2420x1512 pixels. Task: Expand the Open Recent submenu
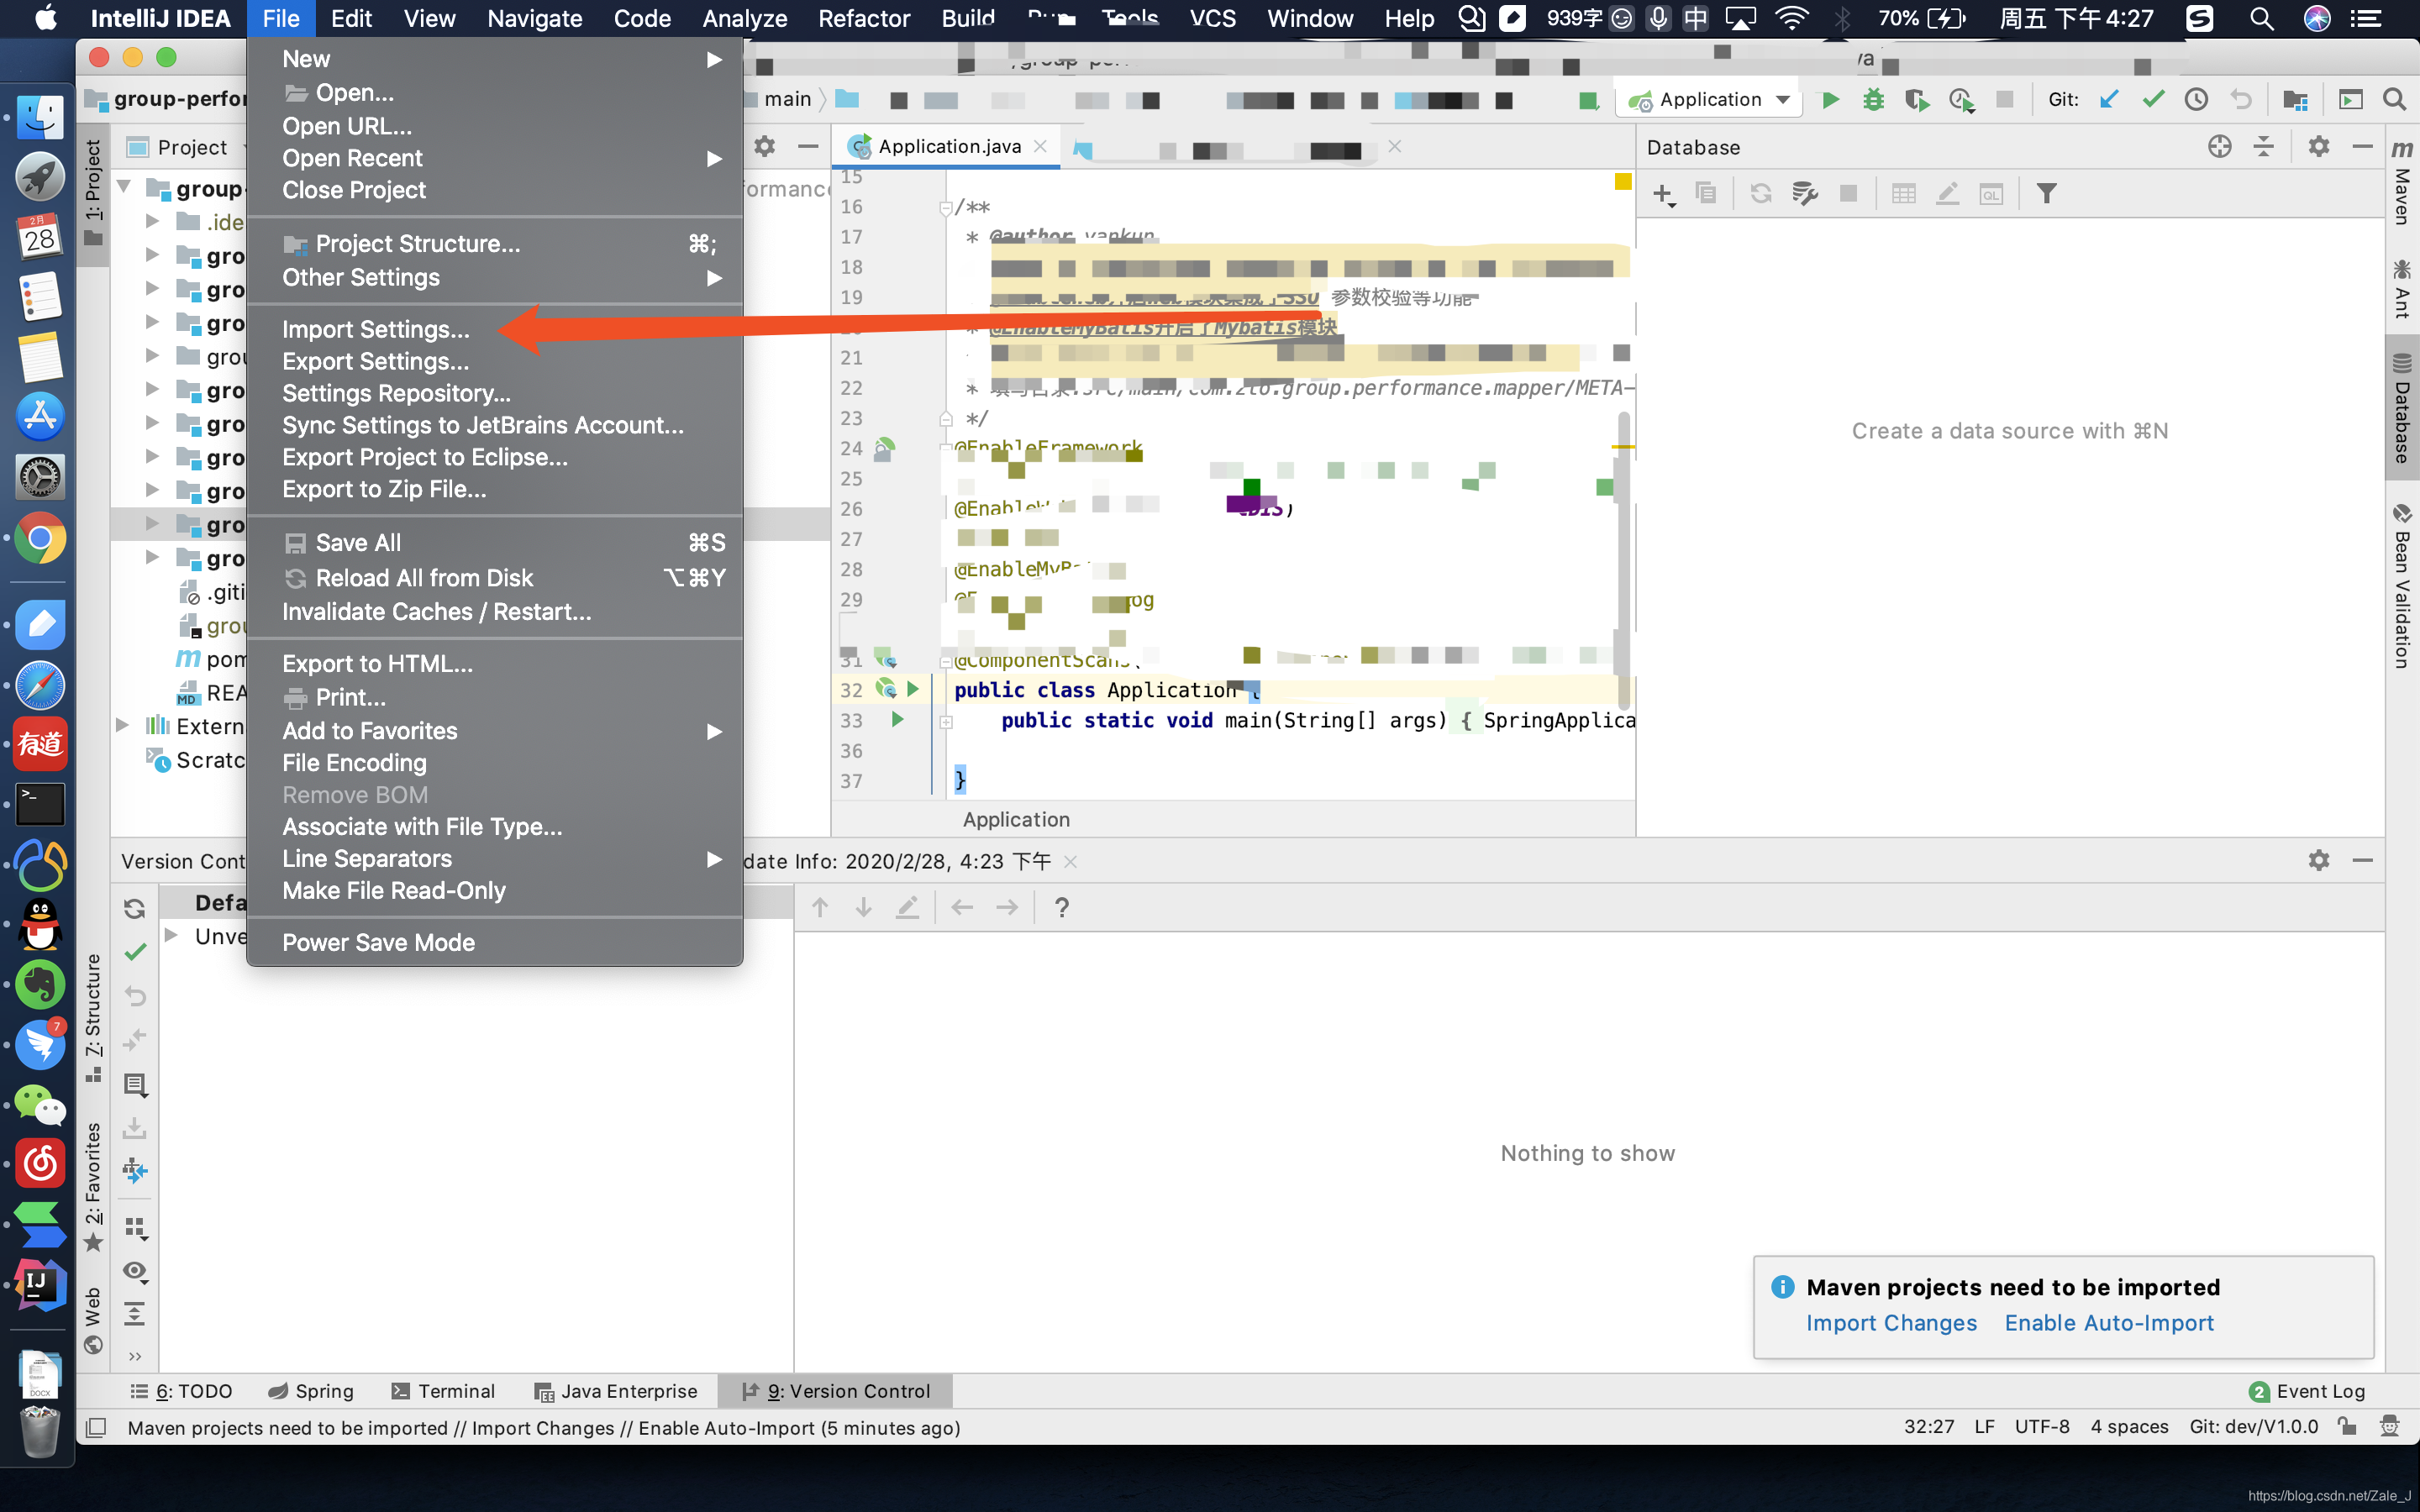[495, 158]
